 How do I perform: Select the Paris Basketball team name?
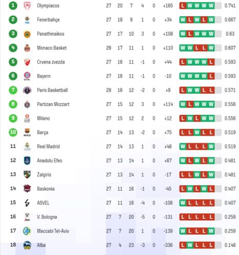coord(53,90)
